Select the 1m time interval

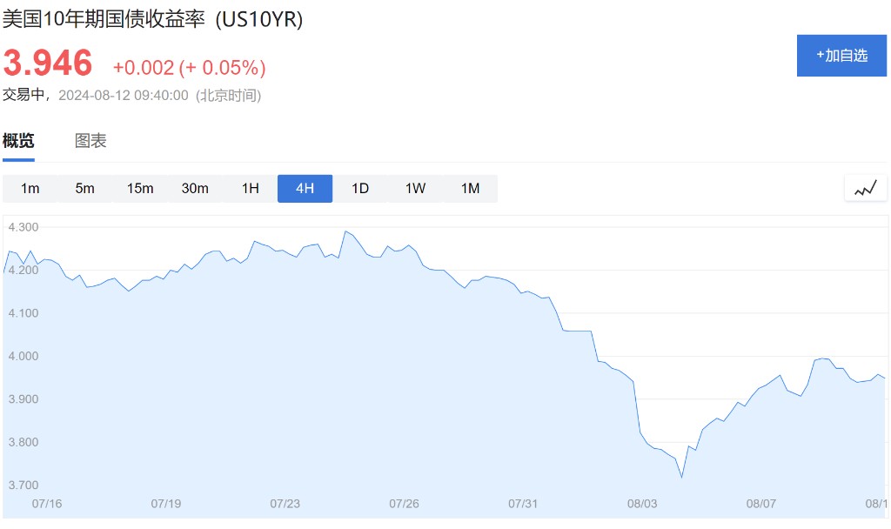pyautogui.click(x=30, y=188)
